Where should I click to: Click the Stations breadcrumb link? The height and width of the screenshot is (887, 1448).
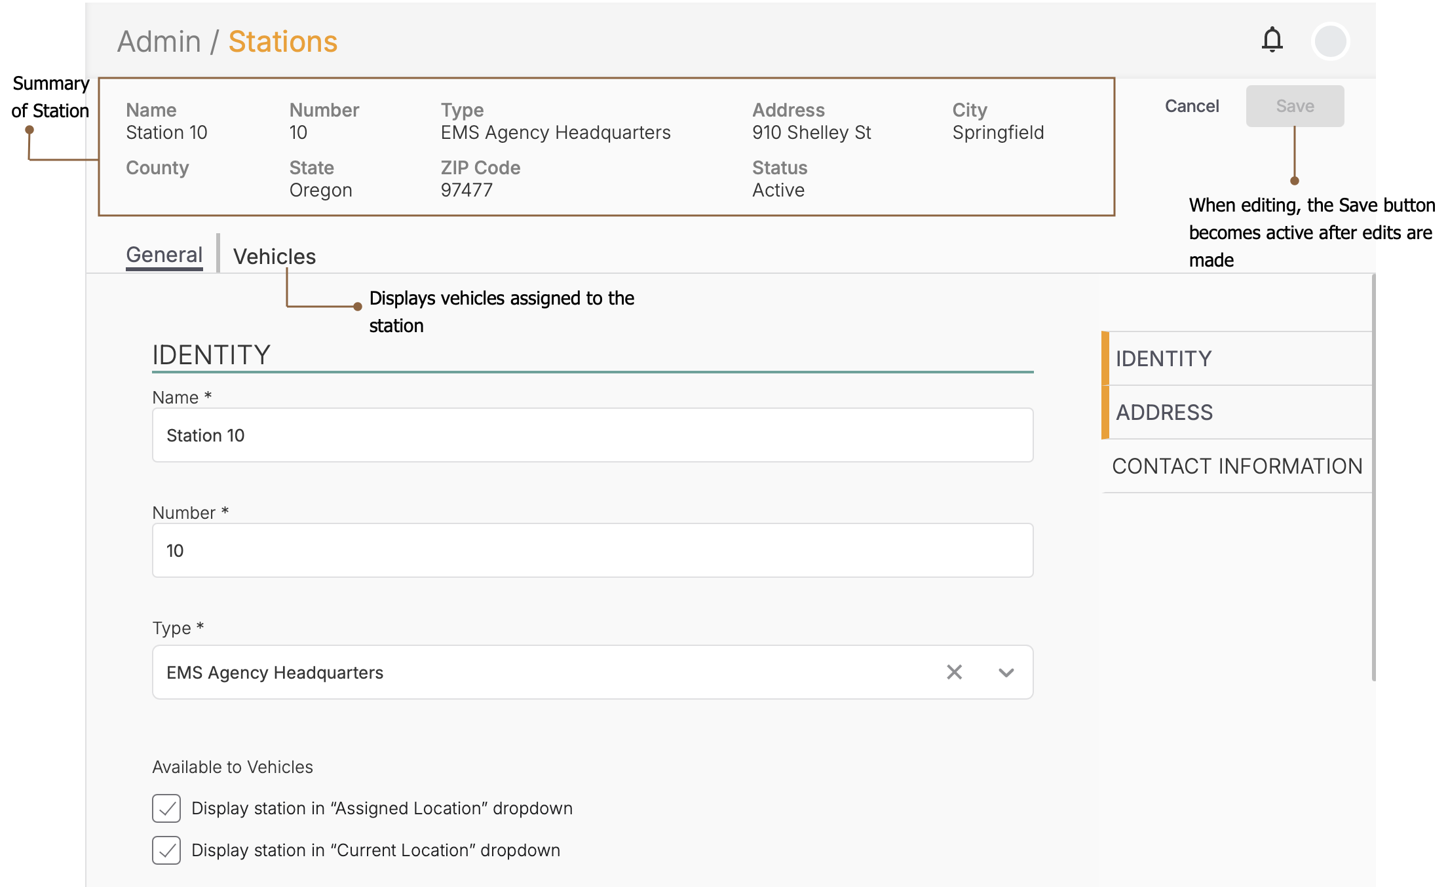(282, 42)
